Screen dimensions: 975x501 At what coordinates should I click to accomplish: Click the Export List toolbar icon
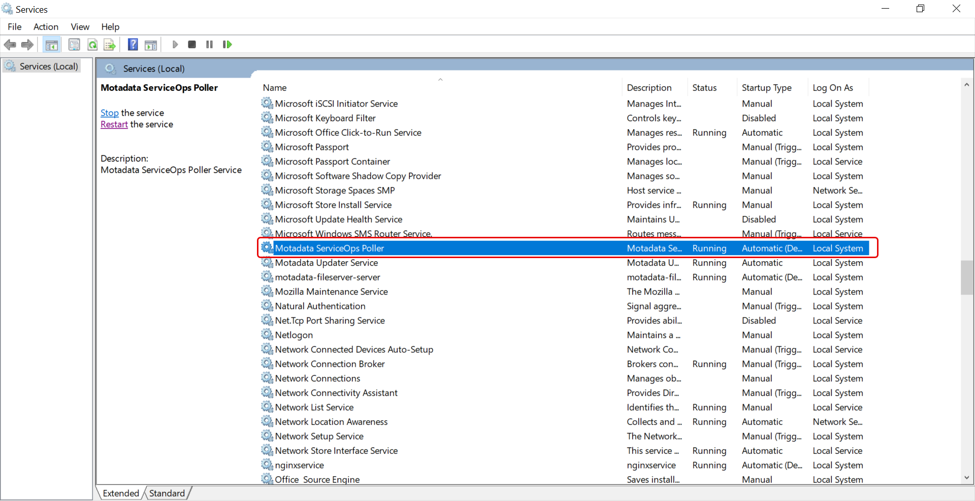(x=110, y=45)
